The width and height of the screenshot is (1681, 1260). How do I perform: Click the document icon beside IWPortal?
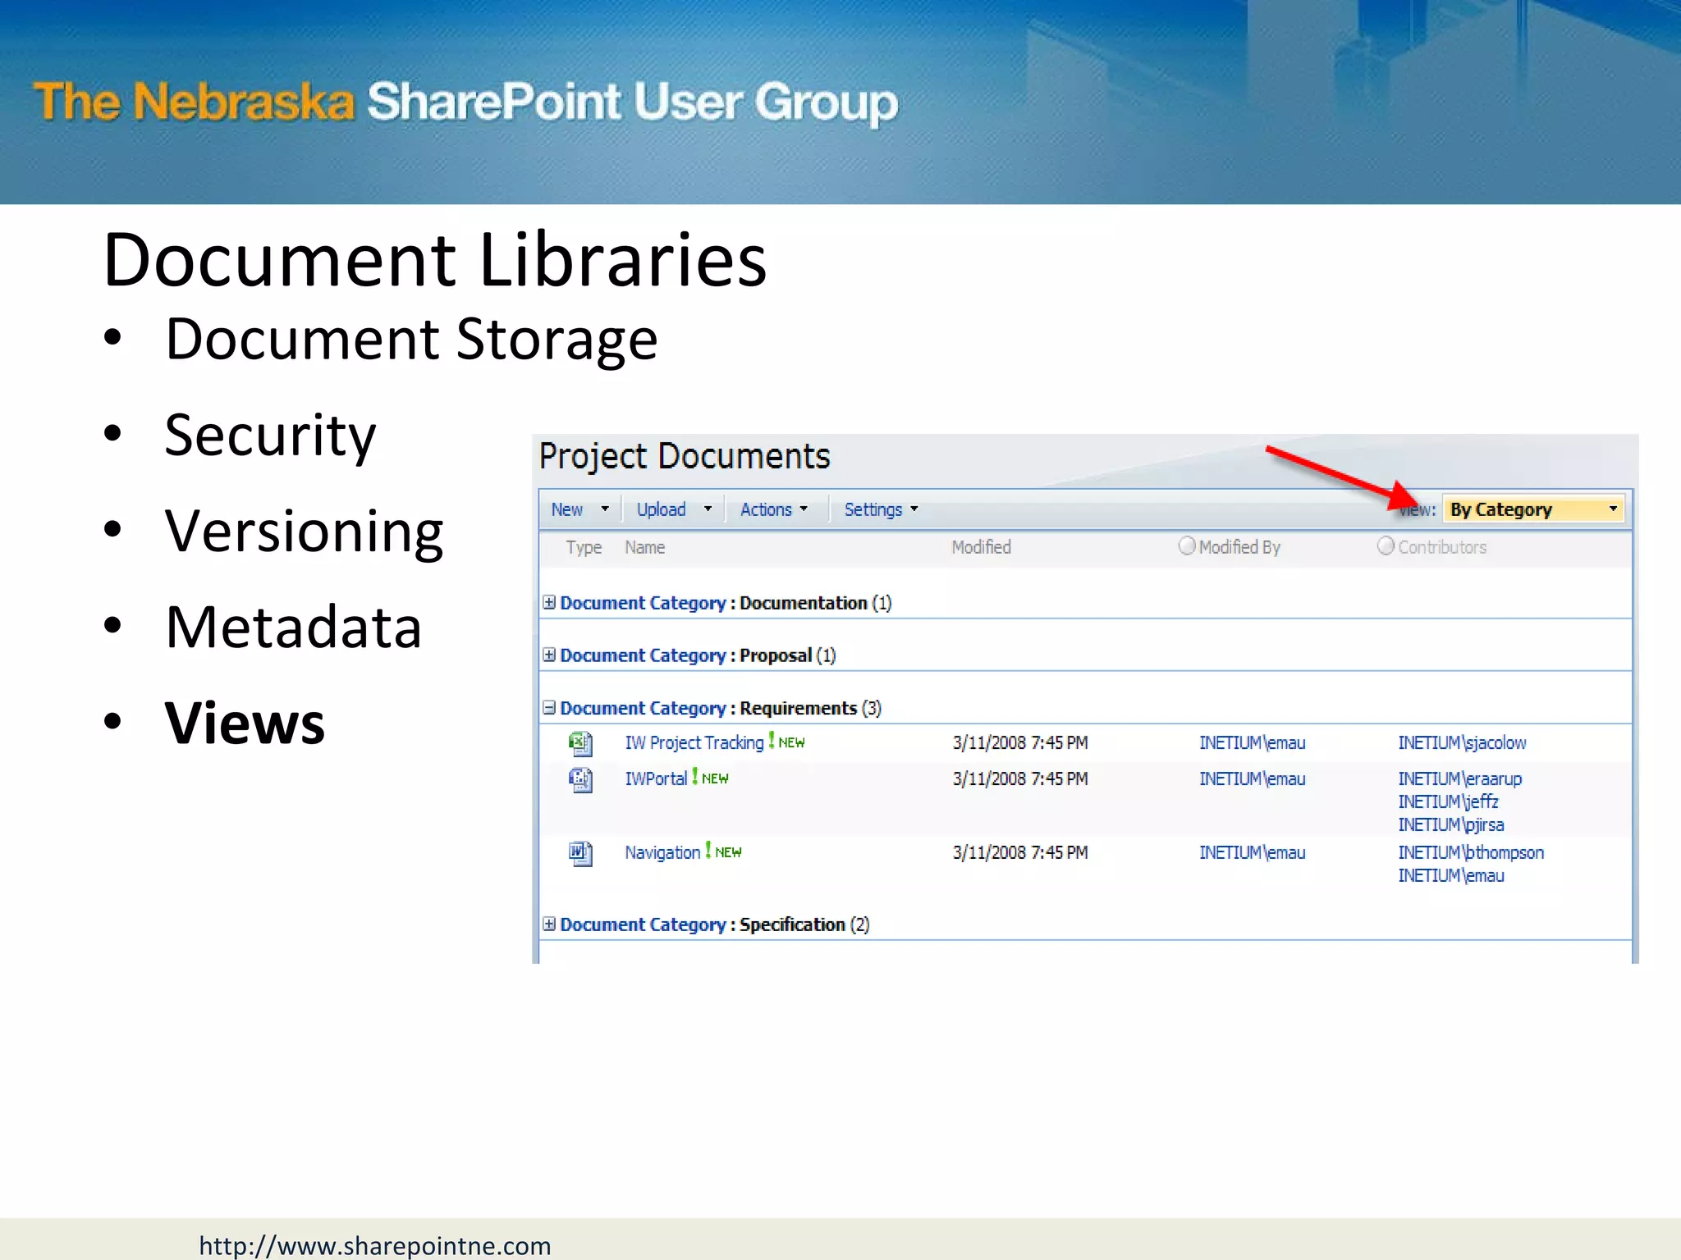click(580, 779)
